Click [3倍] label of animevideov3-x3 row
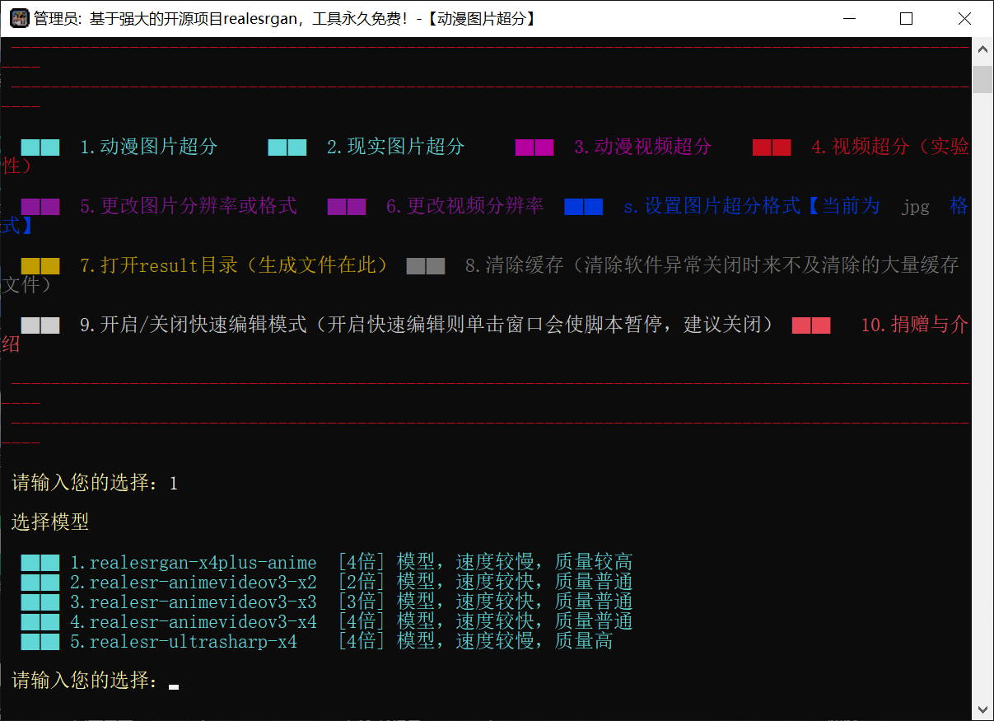 362,602
